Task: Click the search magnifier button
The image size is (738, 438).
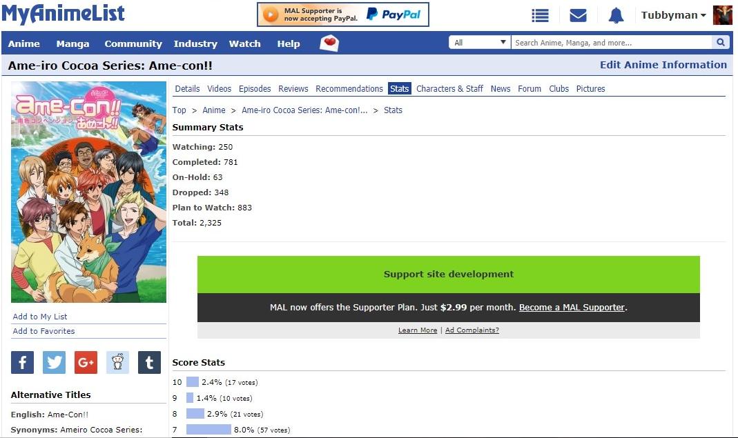Action: [721, 42]
